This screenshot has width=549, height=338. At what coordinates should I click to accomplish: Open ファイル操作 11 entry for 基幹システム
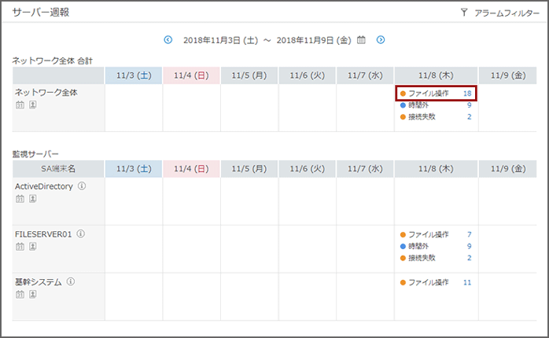click(437, 282)
